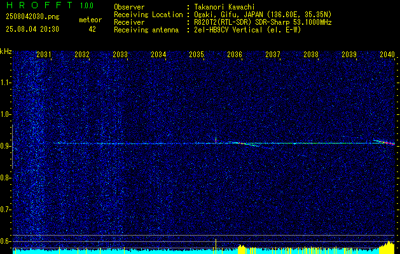Click the meteor label in header
This screenshot has height=254, width=400.
point(90,20)
